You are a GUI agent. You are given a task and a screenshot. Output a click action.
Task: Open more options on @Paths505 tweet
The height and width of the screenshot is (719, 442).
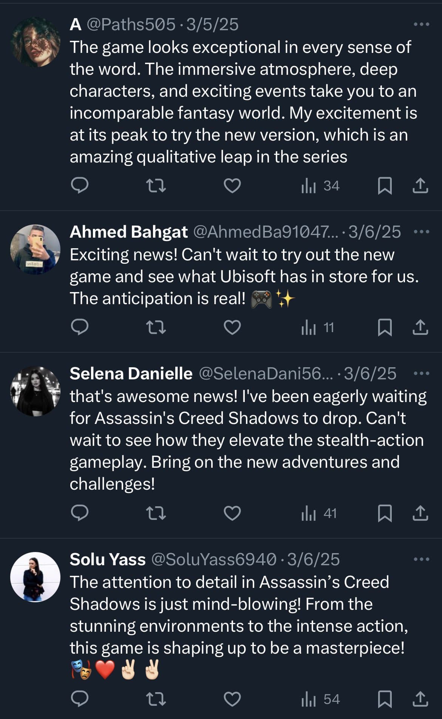[421, 25]
